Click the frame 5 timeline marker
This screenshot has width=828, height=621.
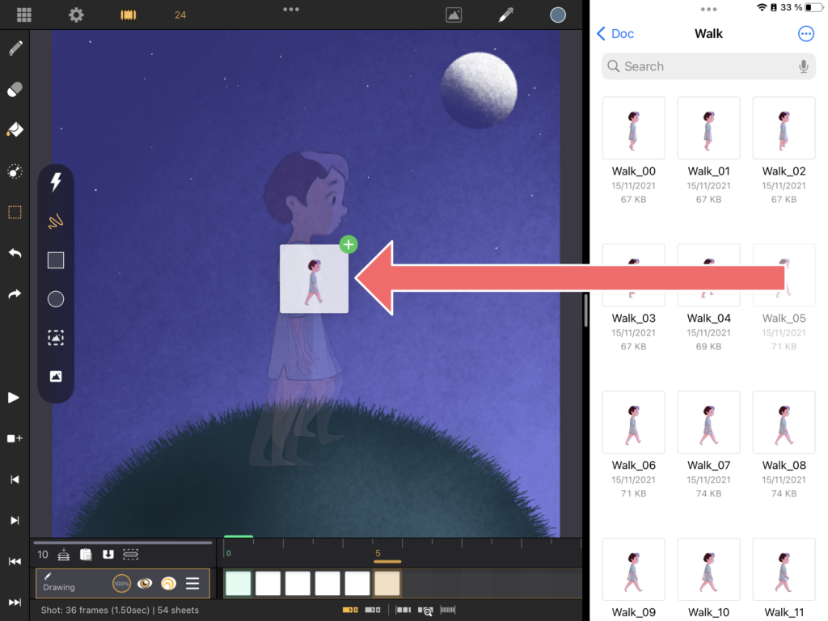pos(378,553)
